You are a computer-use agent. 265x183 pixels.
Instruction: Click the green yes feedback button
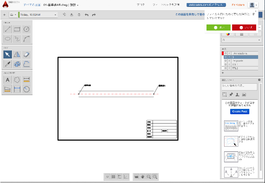[218, 28]
